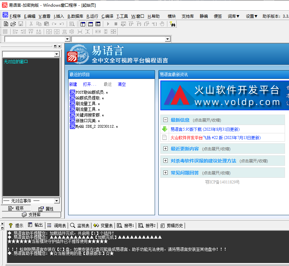The width and height of the screenshot is (289, 266).
Task: Open the C.编译 menu
Action: [107, 16]
